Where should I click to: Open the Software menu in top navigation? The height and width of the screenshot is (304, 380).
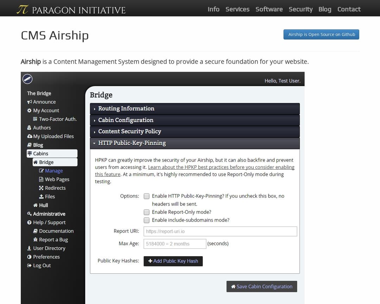tap(269, 9)
